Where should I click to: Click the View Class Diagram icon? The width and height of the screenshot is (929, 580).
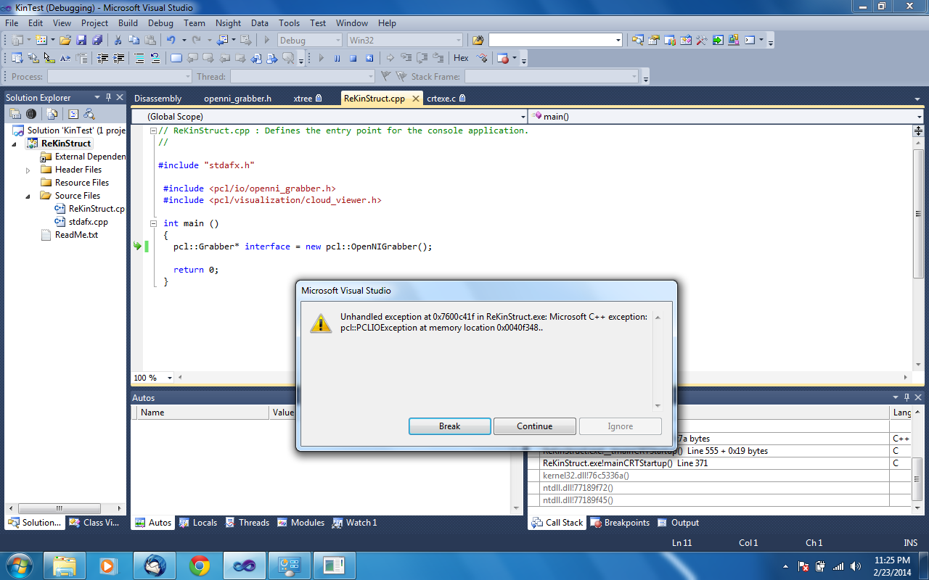[89, 114]
